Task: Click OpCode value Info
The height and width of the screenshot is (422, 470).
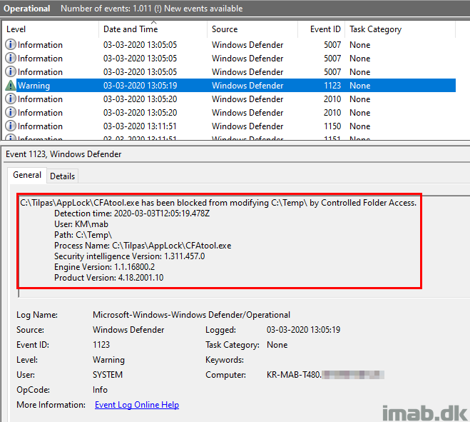Action: (100, 390)
